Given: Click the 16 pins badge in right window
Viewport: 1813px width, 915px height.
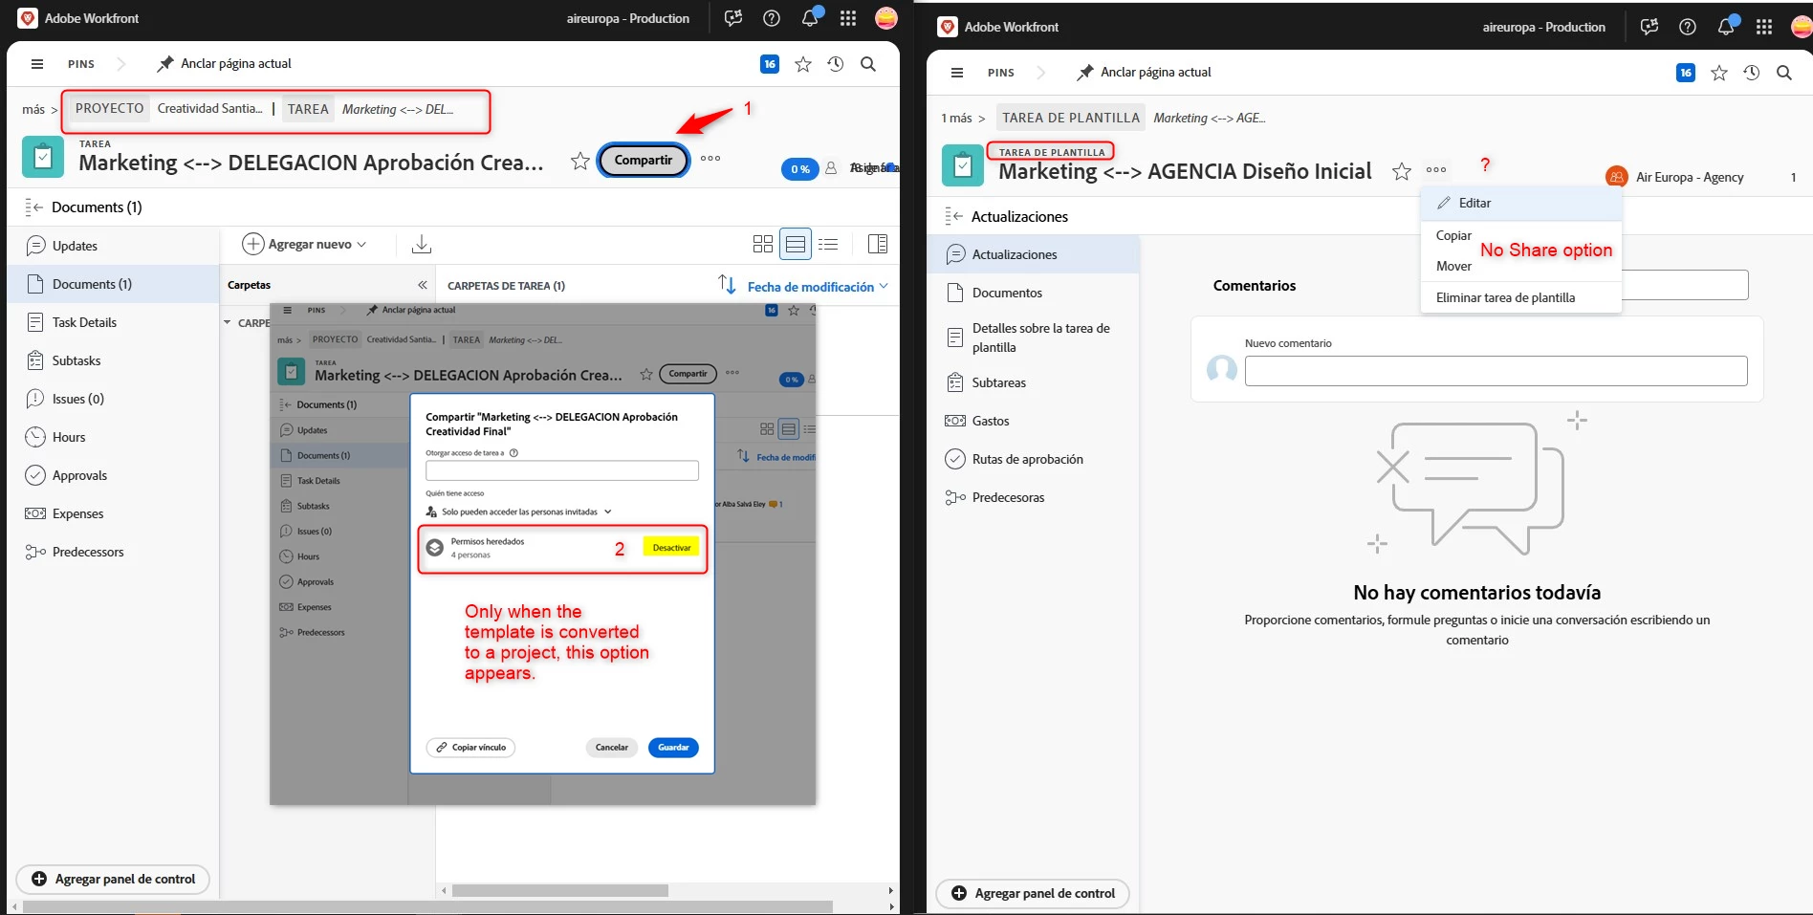Looking at the screenshot, I should (x=1686, y=73).
